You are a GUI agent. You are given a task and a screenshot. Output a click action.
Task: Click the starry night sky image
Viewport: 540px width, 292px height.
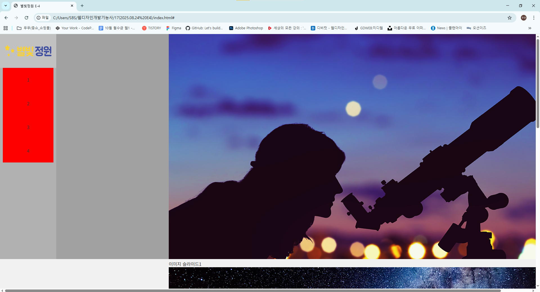(x=352, y=278)
